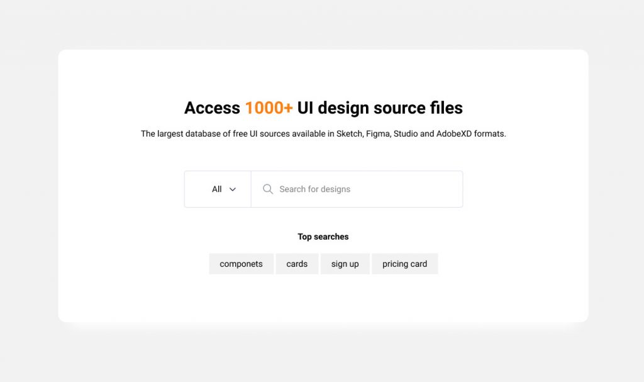Select the "All" filter label text
The image size is (644, 382).
[x=217, y=189]
